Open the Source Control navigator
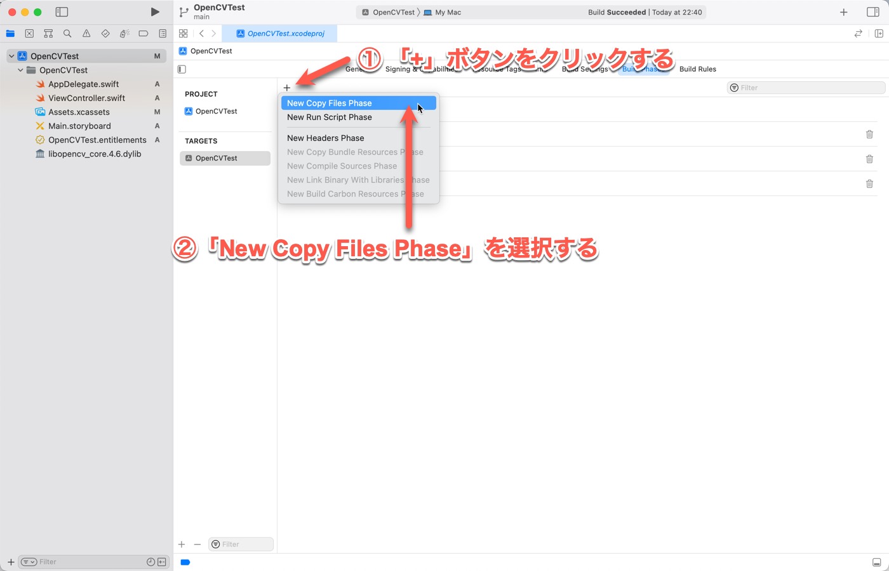This screenshot has width=889, height=571. coord(29,34)
